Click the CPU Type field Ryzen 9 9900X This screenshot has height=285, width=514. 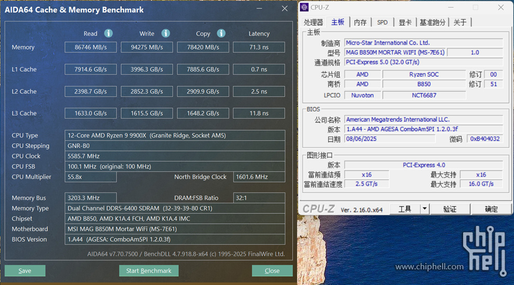(x=175, y=135)
